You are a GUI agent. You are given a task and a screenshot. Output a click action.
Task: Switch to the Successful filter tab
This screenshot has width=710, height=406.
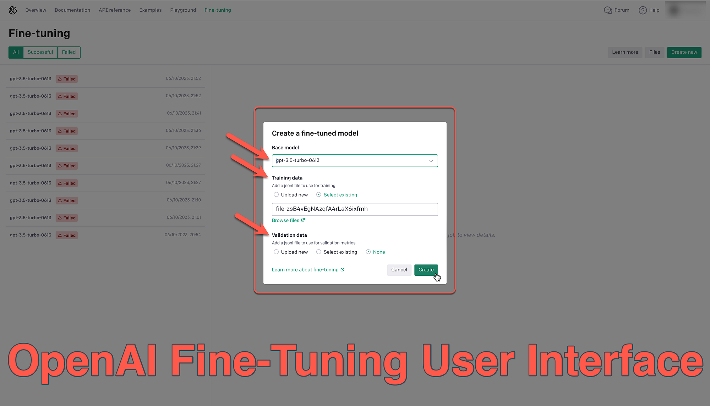coord(40,52)
